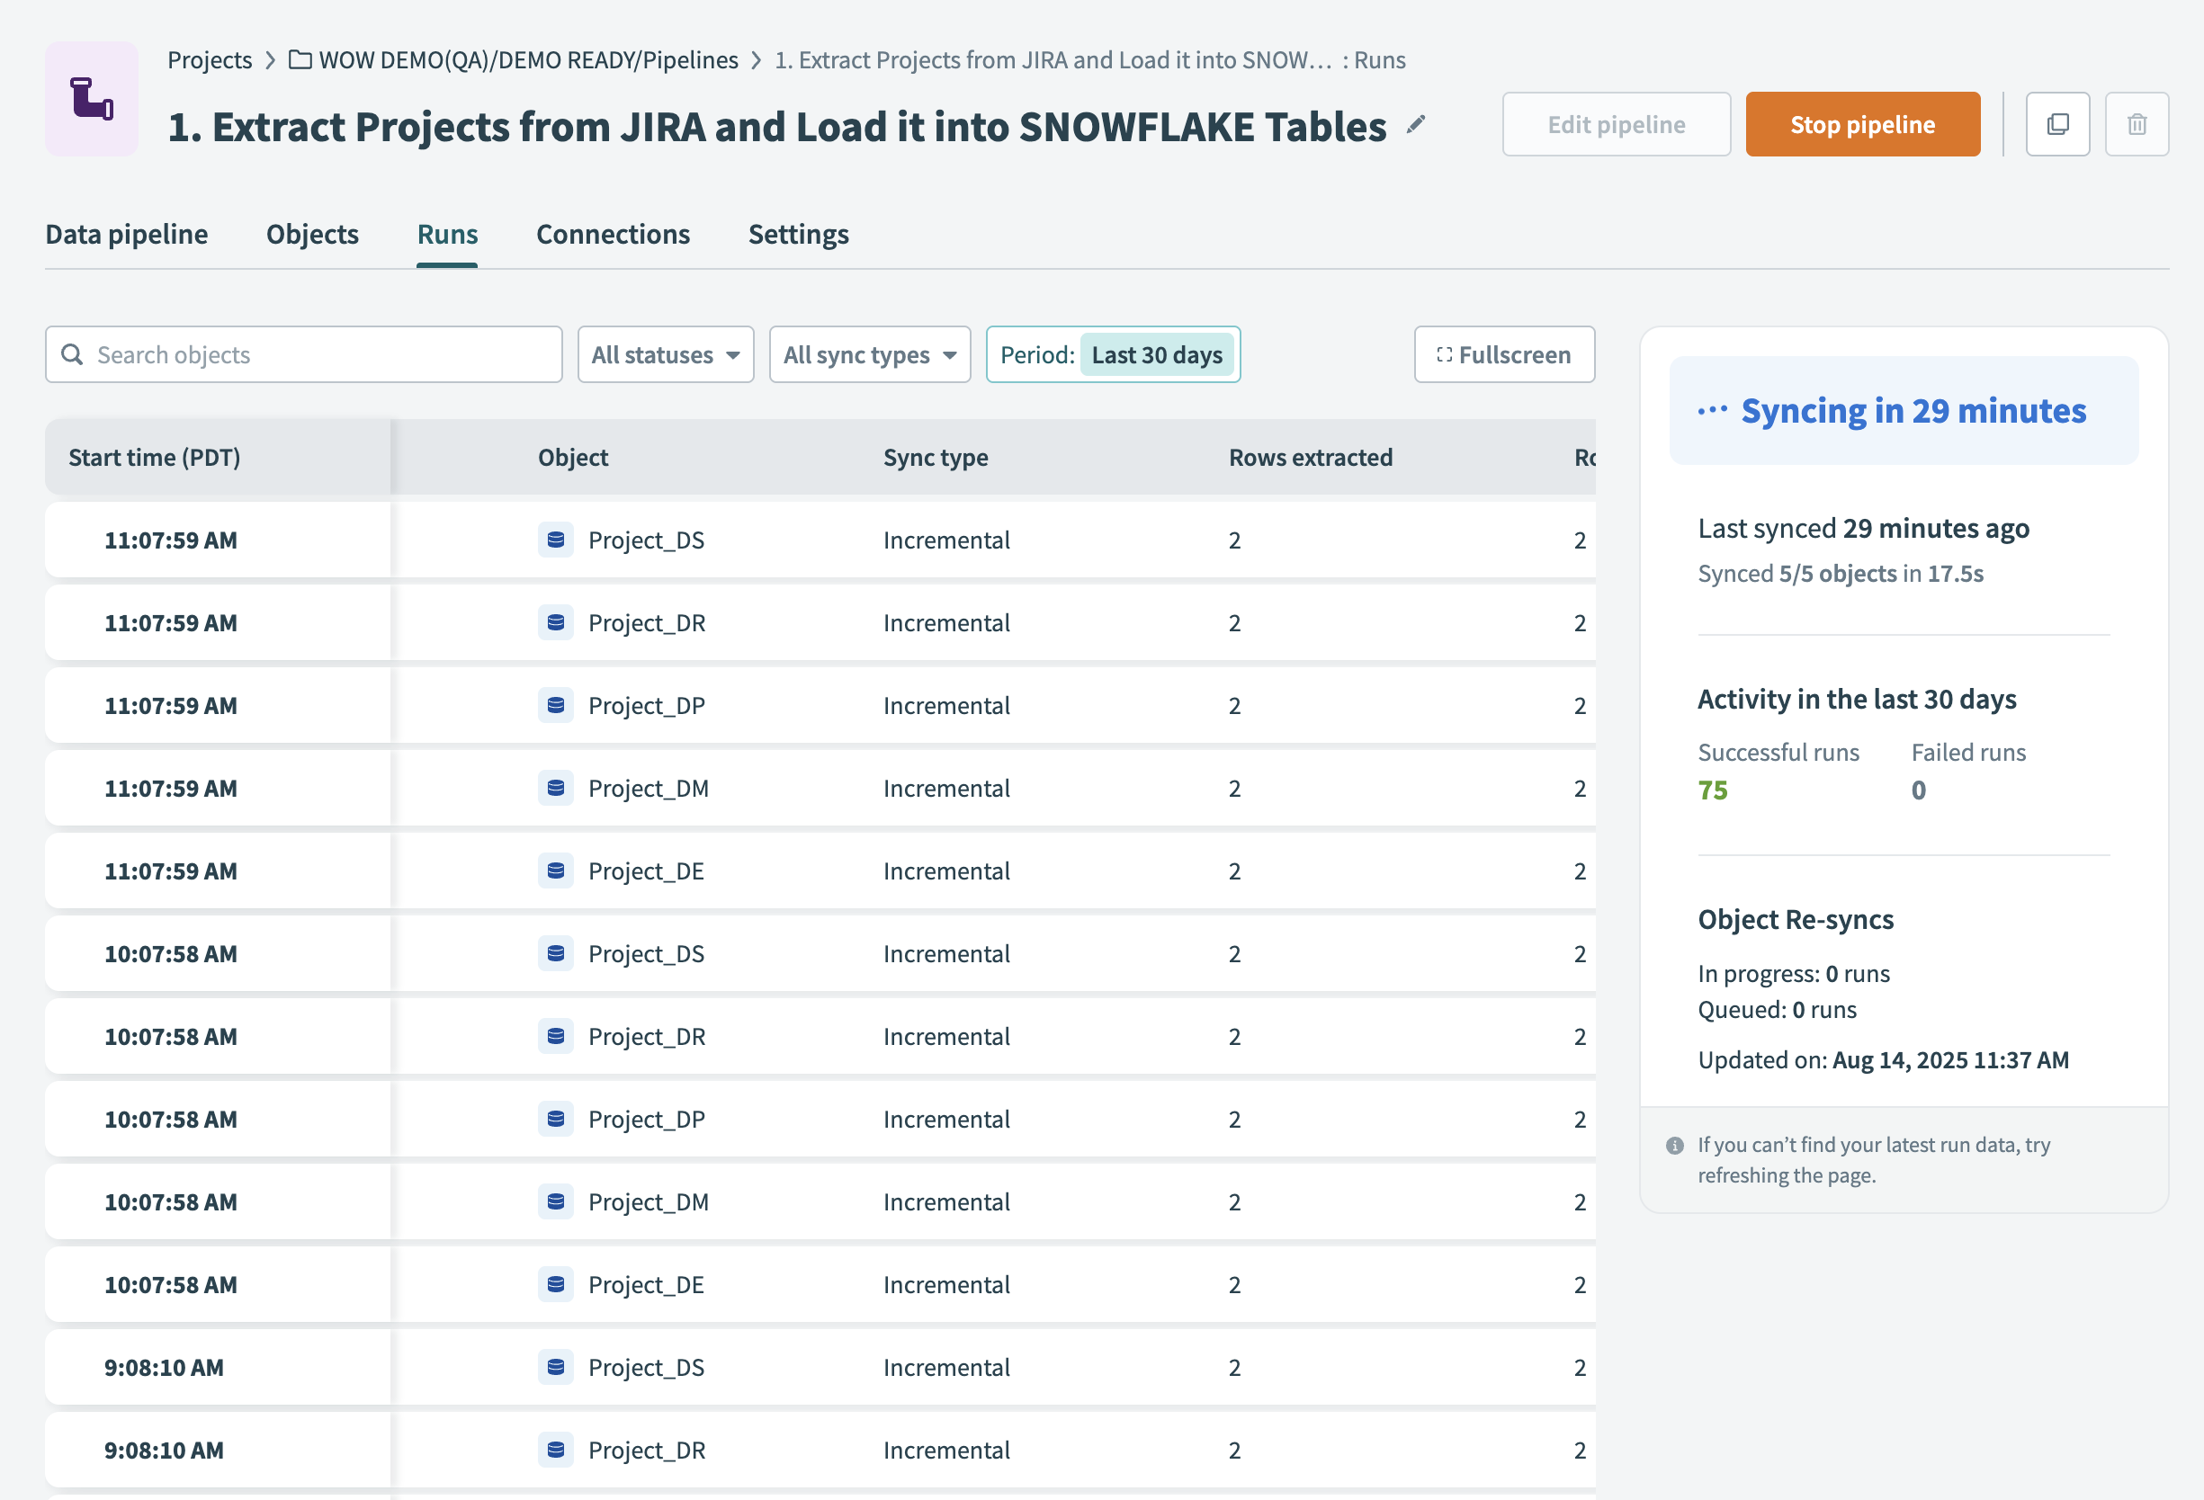Open the All sync types dropdown
Viewport: 2204px width, 1500px height.
coord(869,353)
